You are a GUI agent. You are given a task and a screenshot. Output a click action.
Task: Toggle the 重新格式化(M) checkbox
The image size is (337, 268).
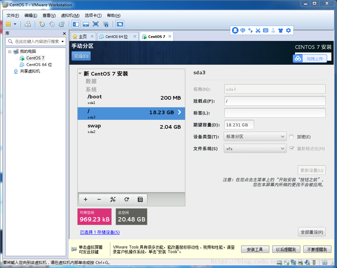click(292, 149)
